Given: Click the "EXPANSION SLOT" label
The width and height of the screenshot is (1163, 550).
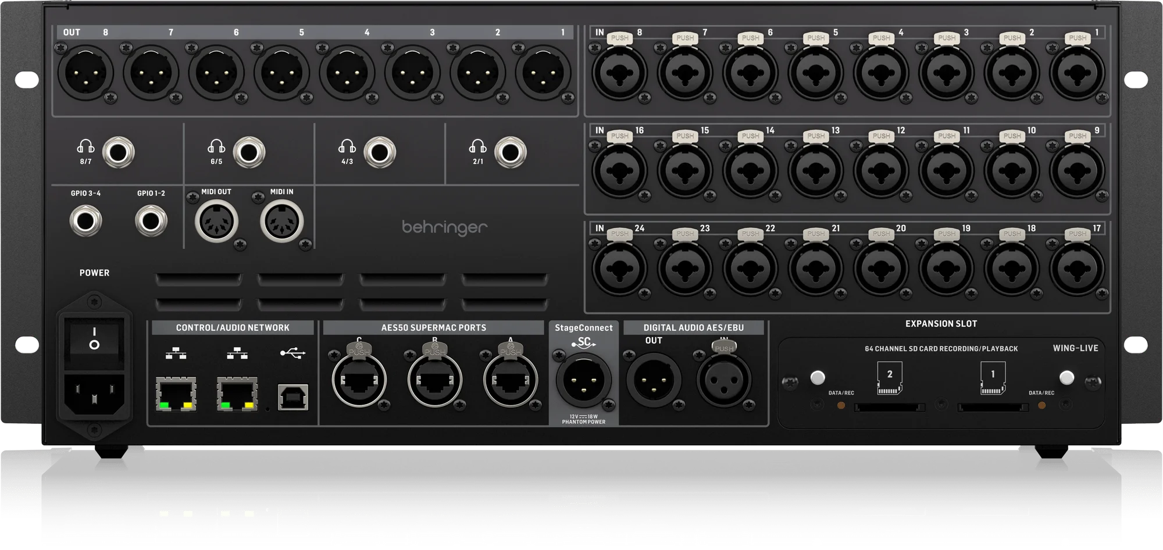Looking at the screenshot, I should pyautogui.click(x=941, y=324).
